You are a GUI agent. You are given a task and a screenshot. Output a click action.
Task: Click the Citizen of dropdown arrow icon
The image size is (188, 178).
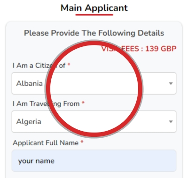171,83
